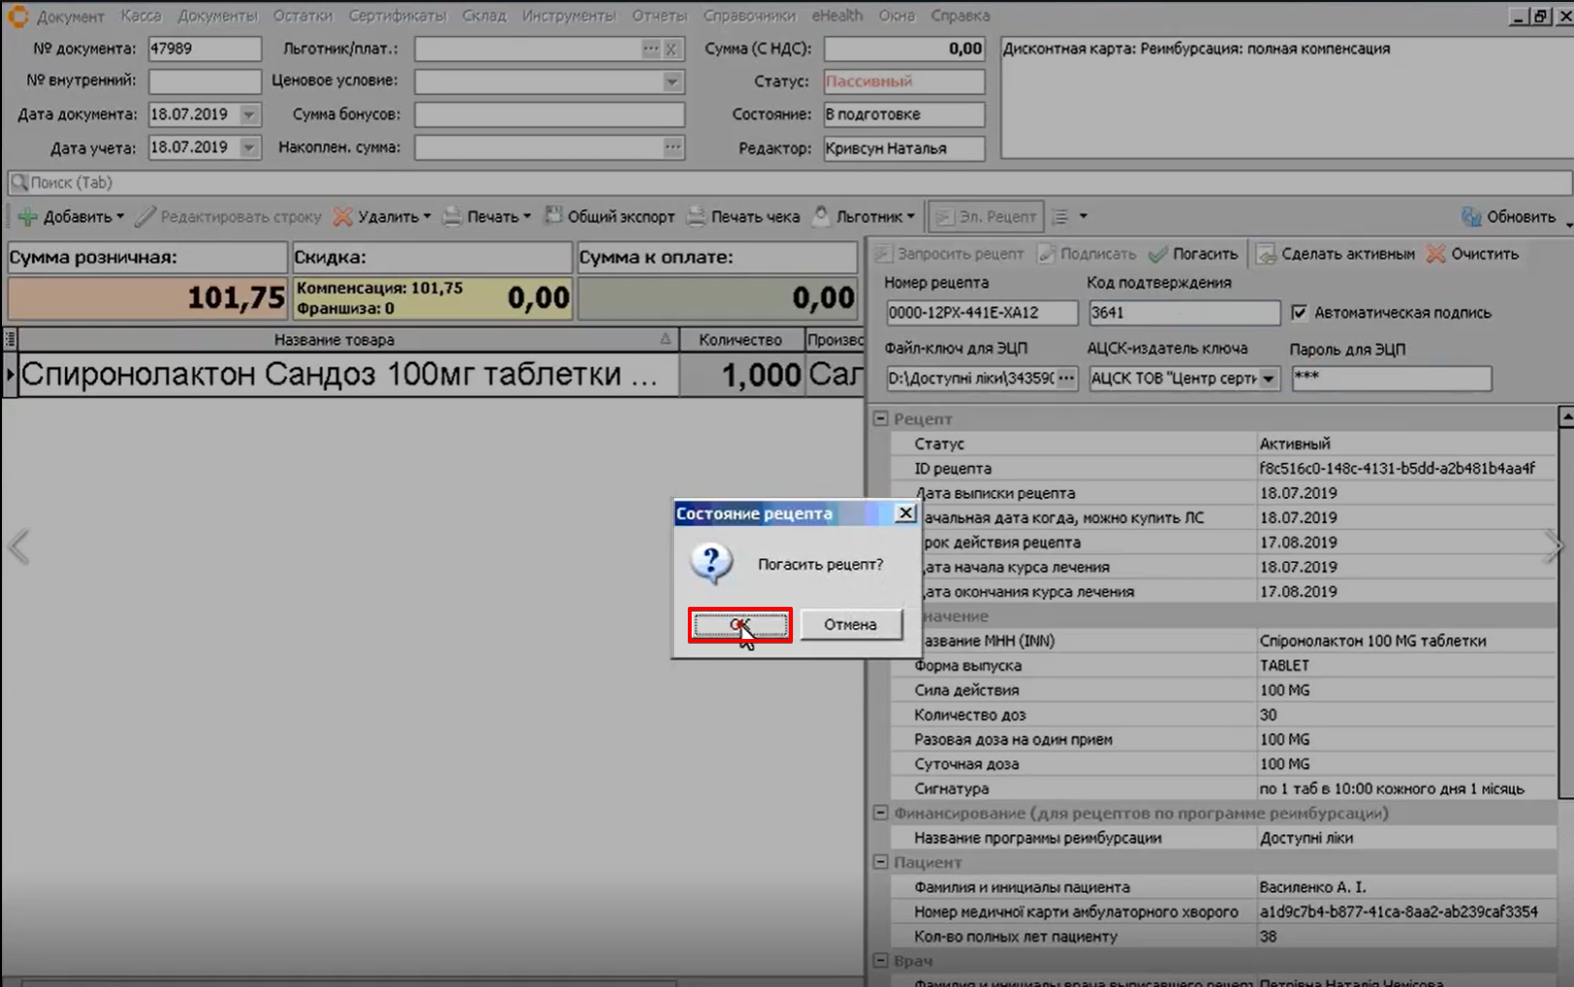Open the eHealth menu

pyautogui.click(x=837, y=16)
